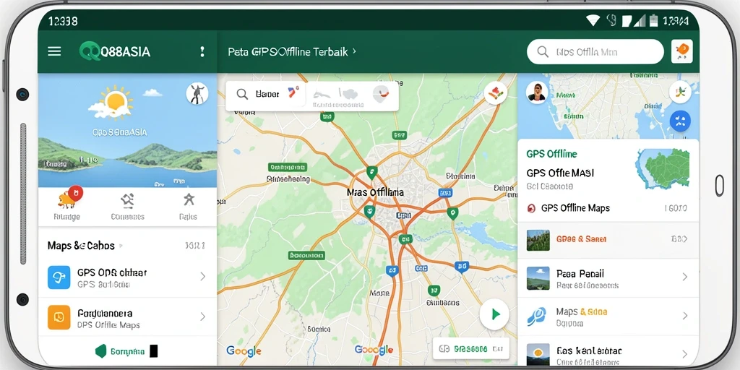The height and width of the screenshot is (370, 740).
Task: Open the three-dot overflow menu
Action: (202, 51)
